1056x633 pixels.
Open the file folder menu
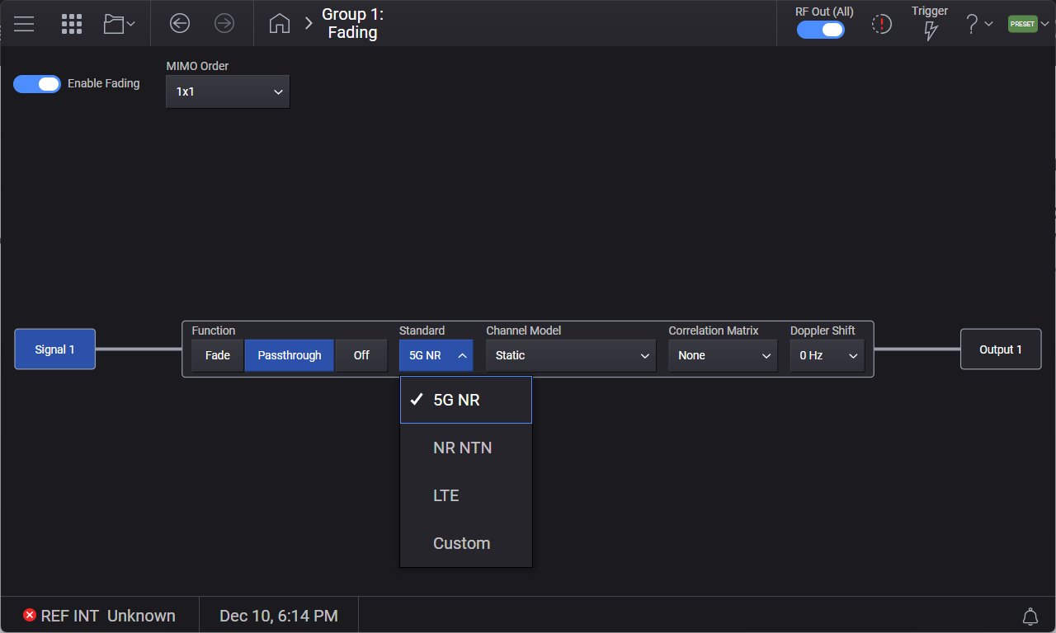119,24
